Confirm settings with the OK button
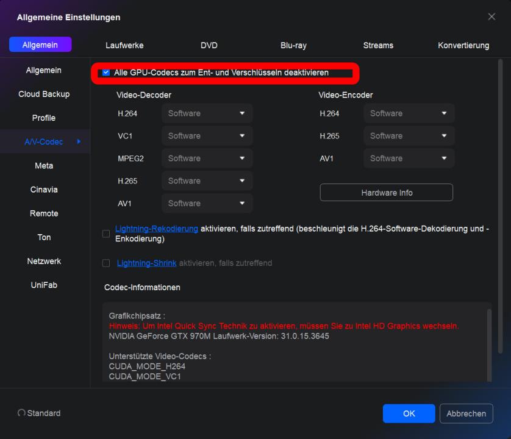This screenshot has width=511, height=439. click(x=409, y=413)
